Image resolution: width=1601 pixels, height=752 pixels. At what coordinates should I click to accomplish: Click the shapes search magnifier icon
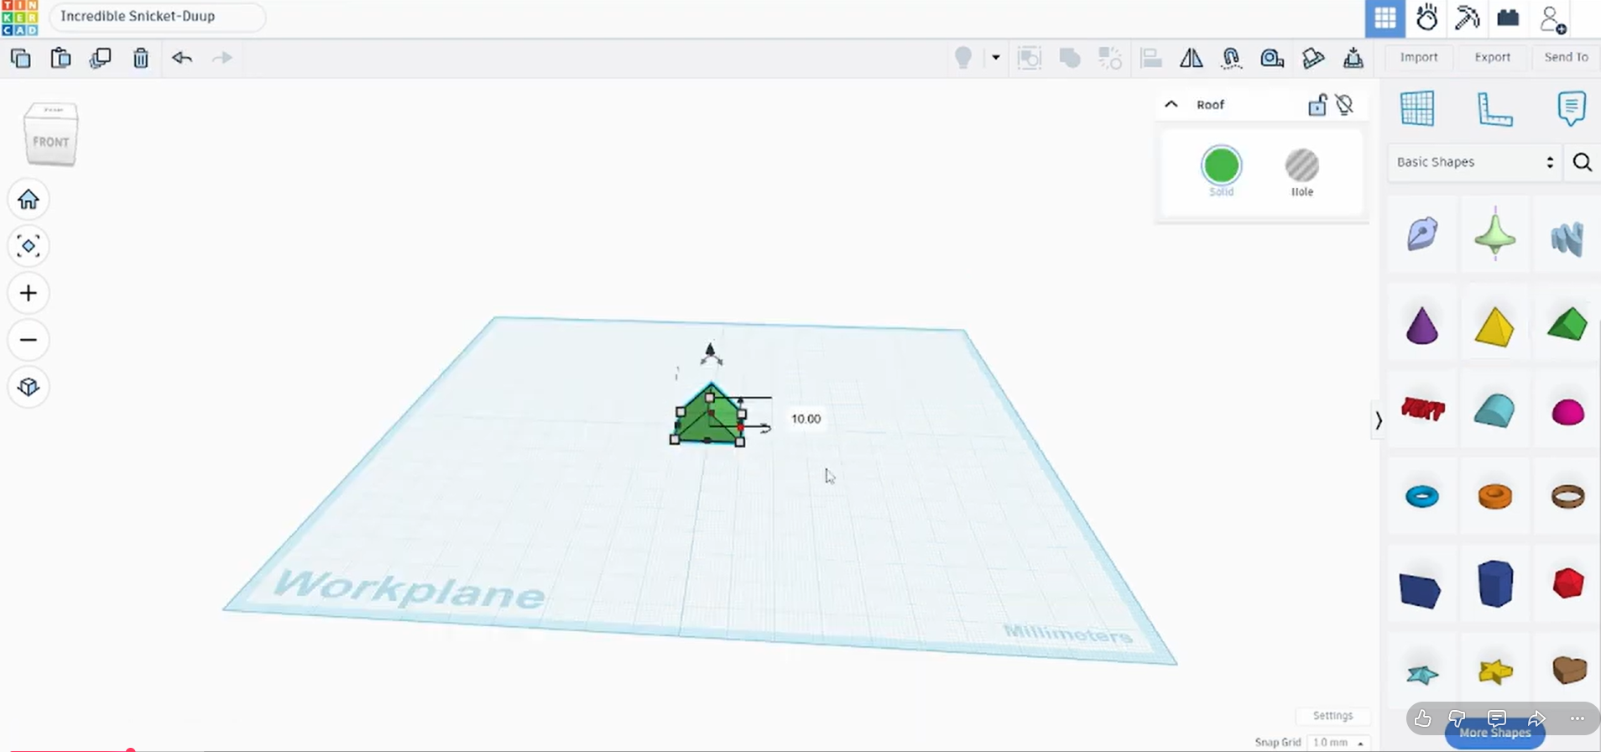click(x=1583, y=162)
